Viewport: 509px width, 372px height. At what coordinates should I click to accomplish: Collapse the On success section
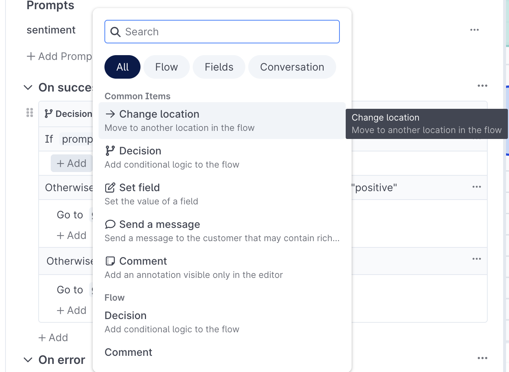(28, 87)
